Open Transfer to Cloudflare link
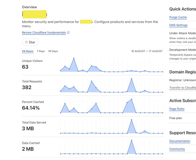196x160 pixels. pyautogui.click(x=183, y=87)
